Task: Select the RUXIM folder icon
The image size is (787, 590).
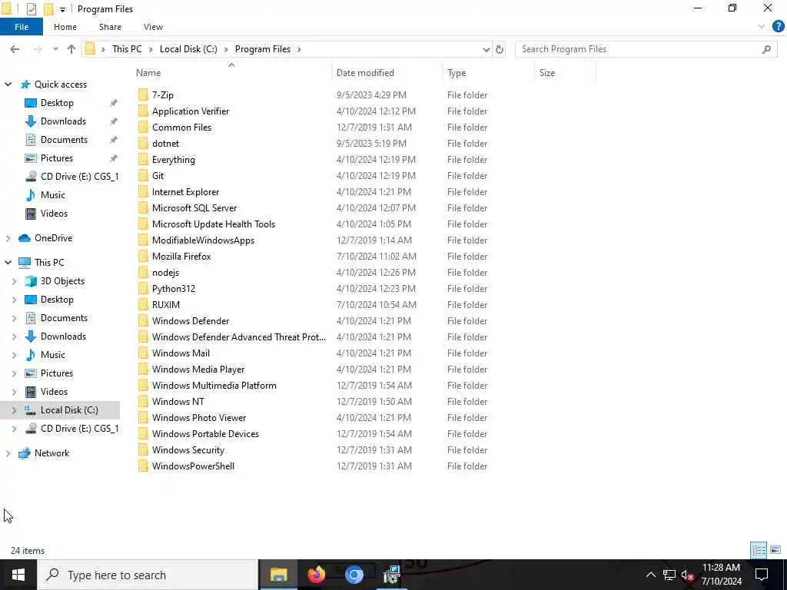Action: (143, 304)
